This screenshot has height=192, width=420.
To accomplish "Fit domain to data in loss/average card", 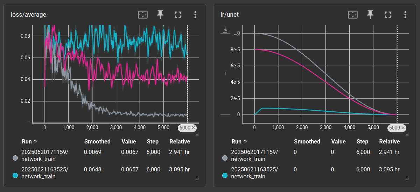I will (x=143, y=15).
